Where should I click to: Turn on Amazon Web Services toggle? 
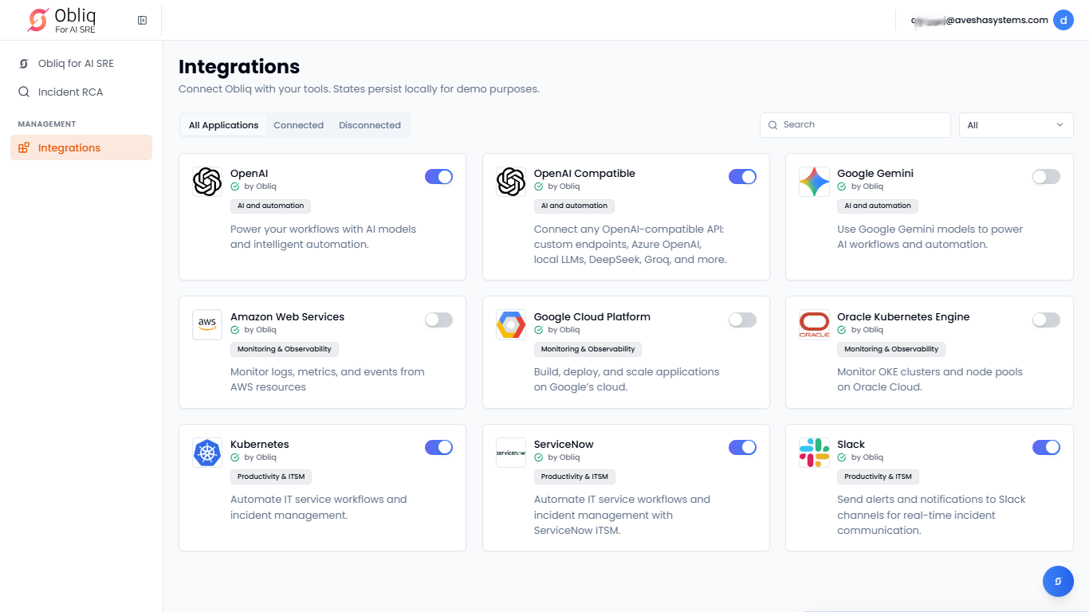point(438,320)
